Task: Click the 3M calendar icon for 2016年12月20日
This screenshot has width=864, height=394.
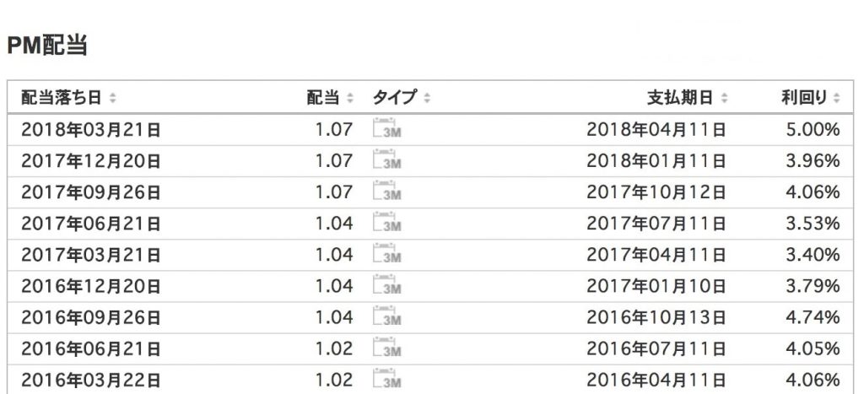Action: tap(387, 285)
